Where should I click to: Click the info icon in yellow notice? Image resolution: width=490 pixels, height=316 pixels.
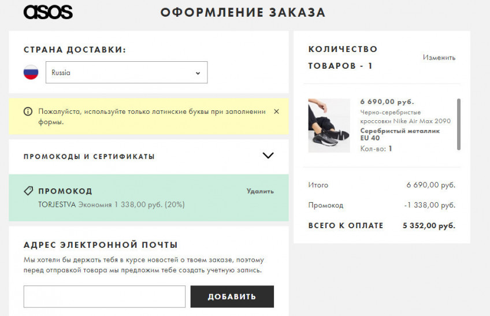(28, 111)
